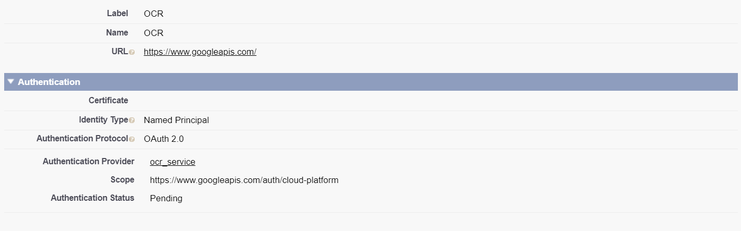The image size is (741, 231).
Task: Collapse the Authentication section triangle
Action: point(11,82)
